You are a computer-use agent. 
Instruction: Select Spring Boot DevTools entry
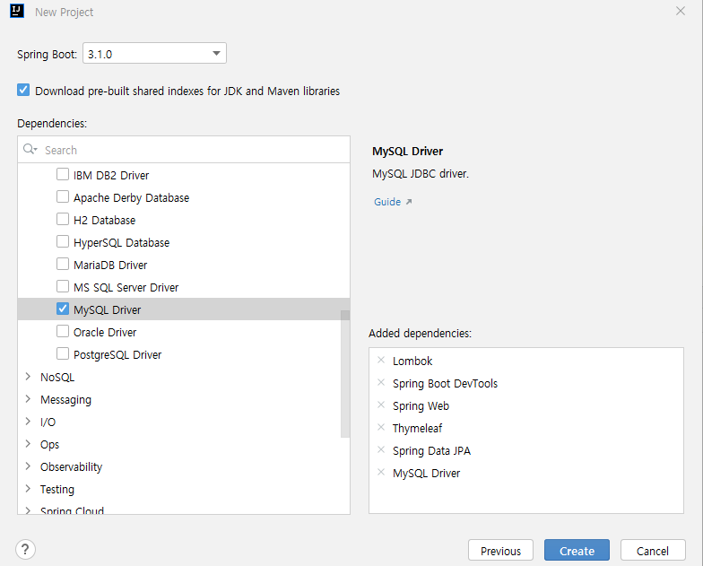click(x=445, y=384)
